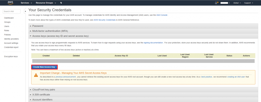
Task: Click the Last Used Service column header
Action: point(209,56)
